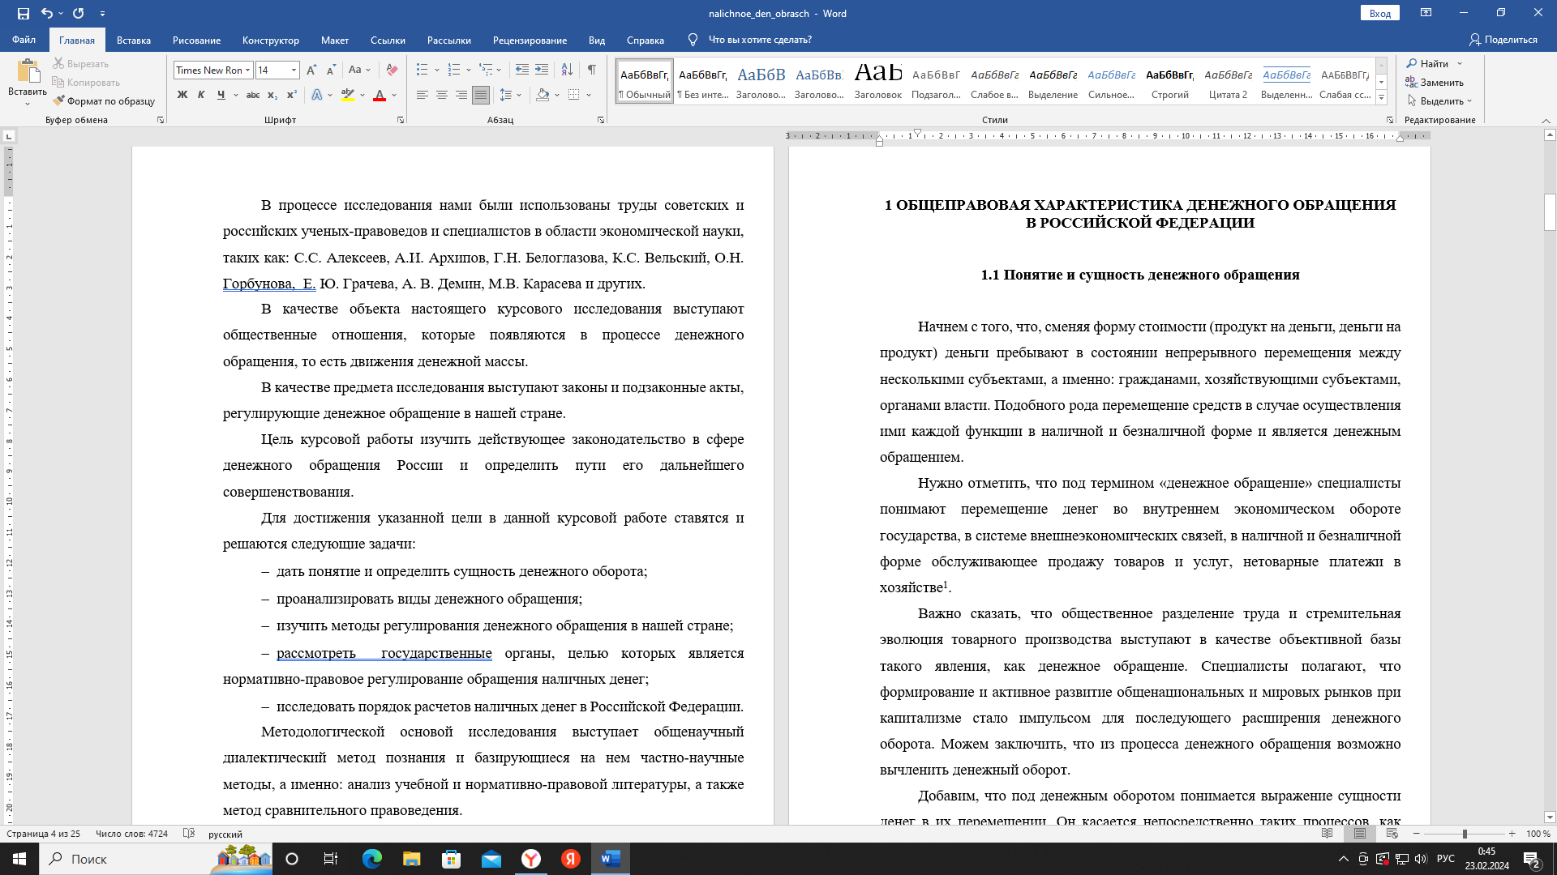Toggle show paragraph marks (¶)

tap(592, 70)
